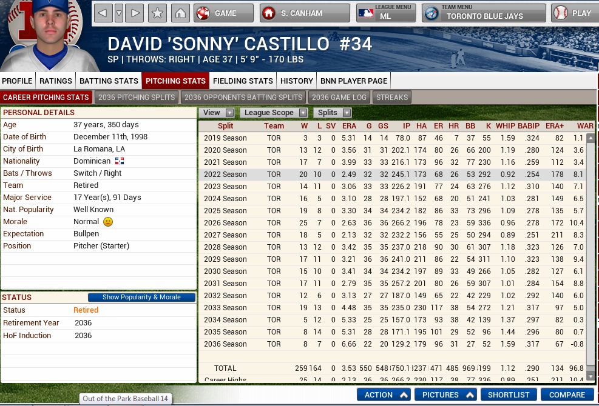This screenshot has width=599, height=406.
Task: Sort table by the W column header
Action: pyautogui.click(x=304, y=126)
